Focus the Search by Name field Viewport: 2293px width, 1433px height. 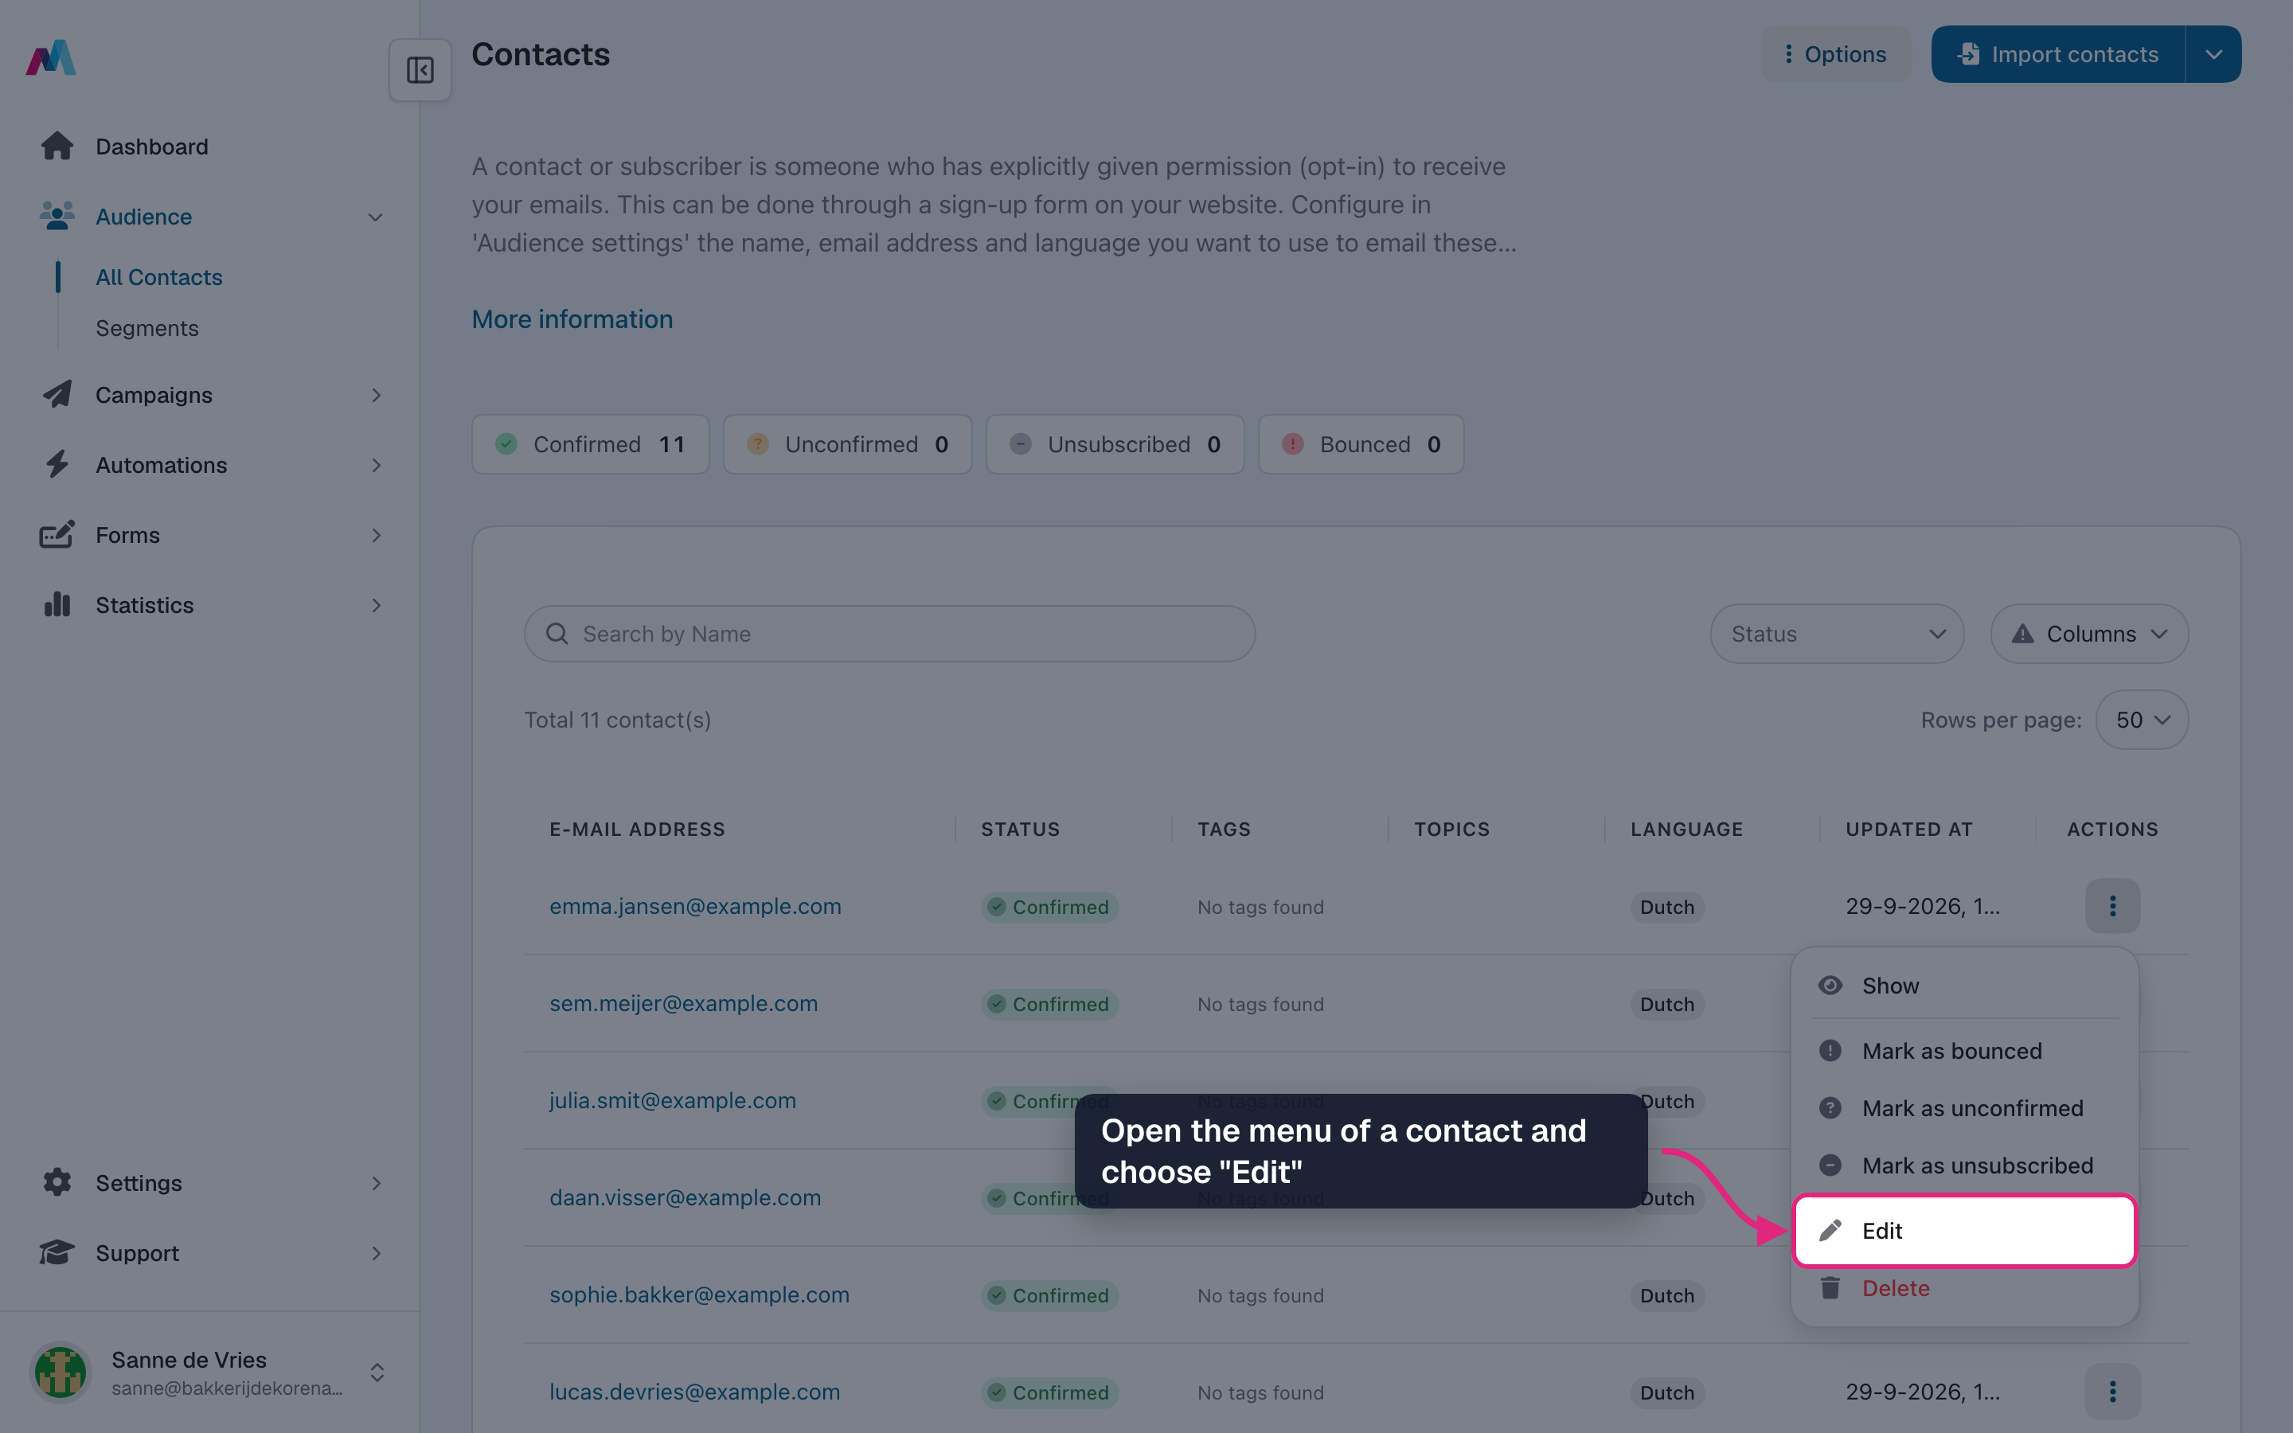(889, 633)
